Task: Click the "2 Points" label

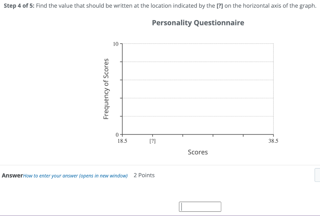Action: [144, 175]
